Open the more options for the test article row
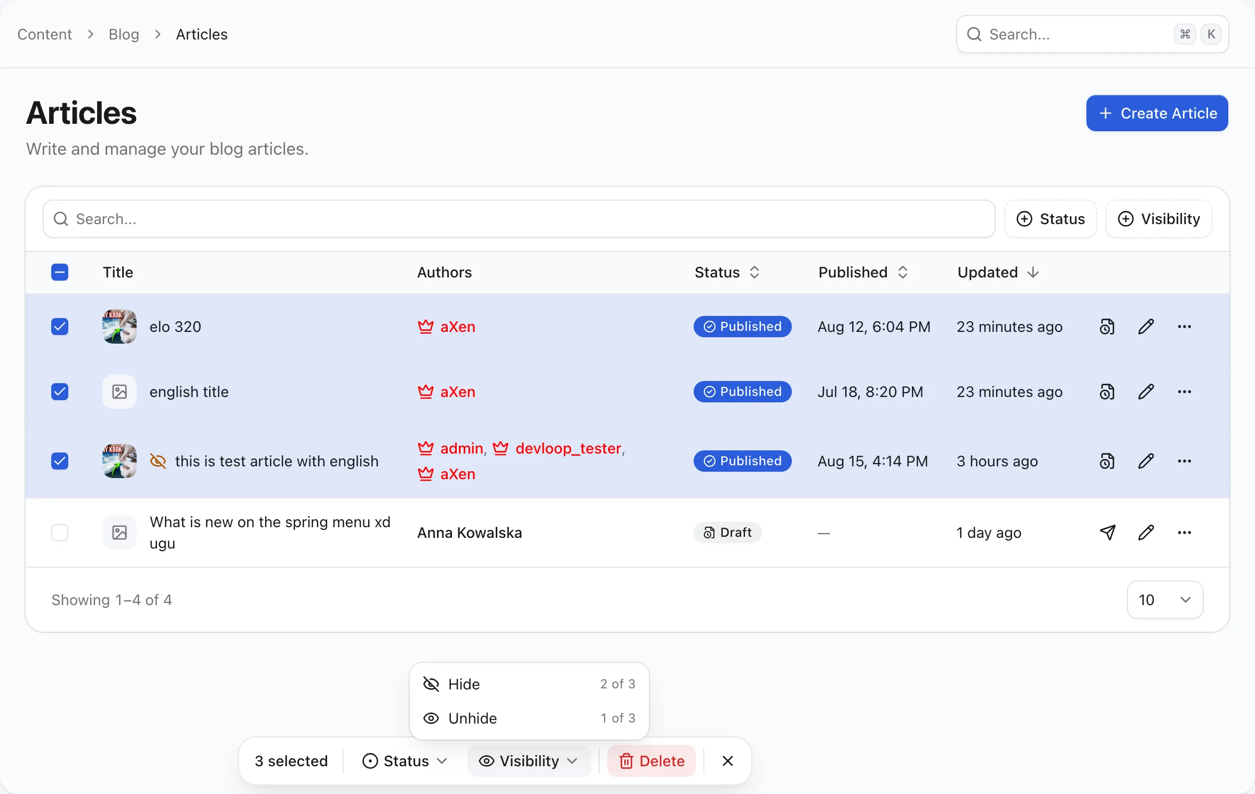The image size is (1255, 794). click(x=1184, y=461)
